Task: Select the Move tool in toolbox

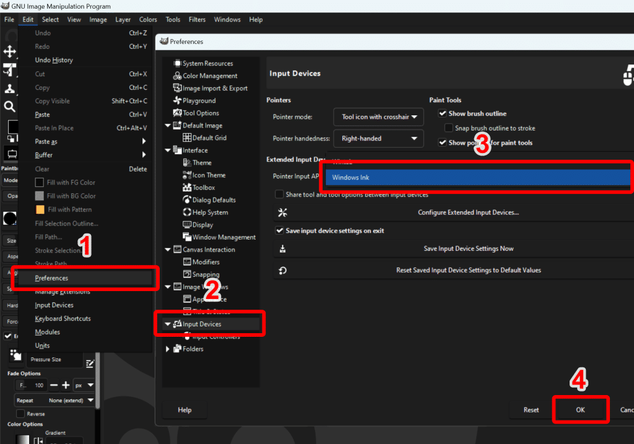Action: coord(10,51)
